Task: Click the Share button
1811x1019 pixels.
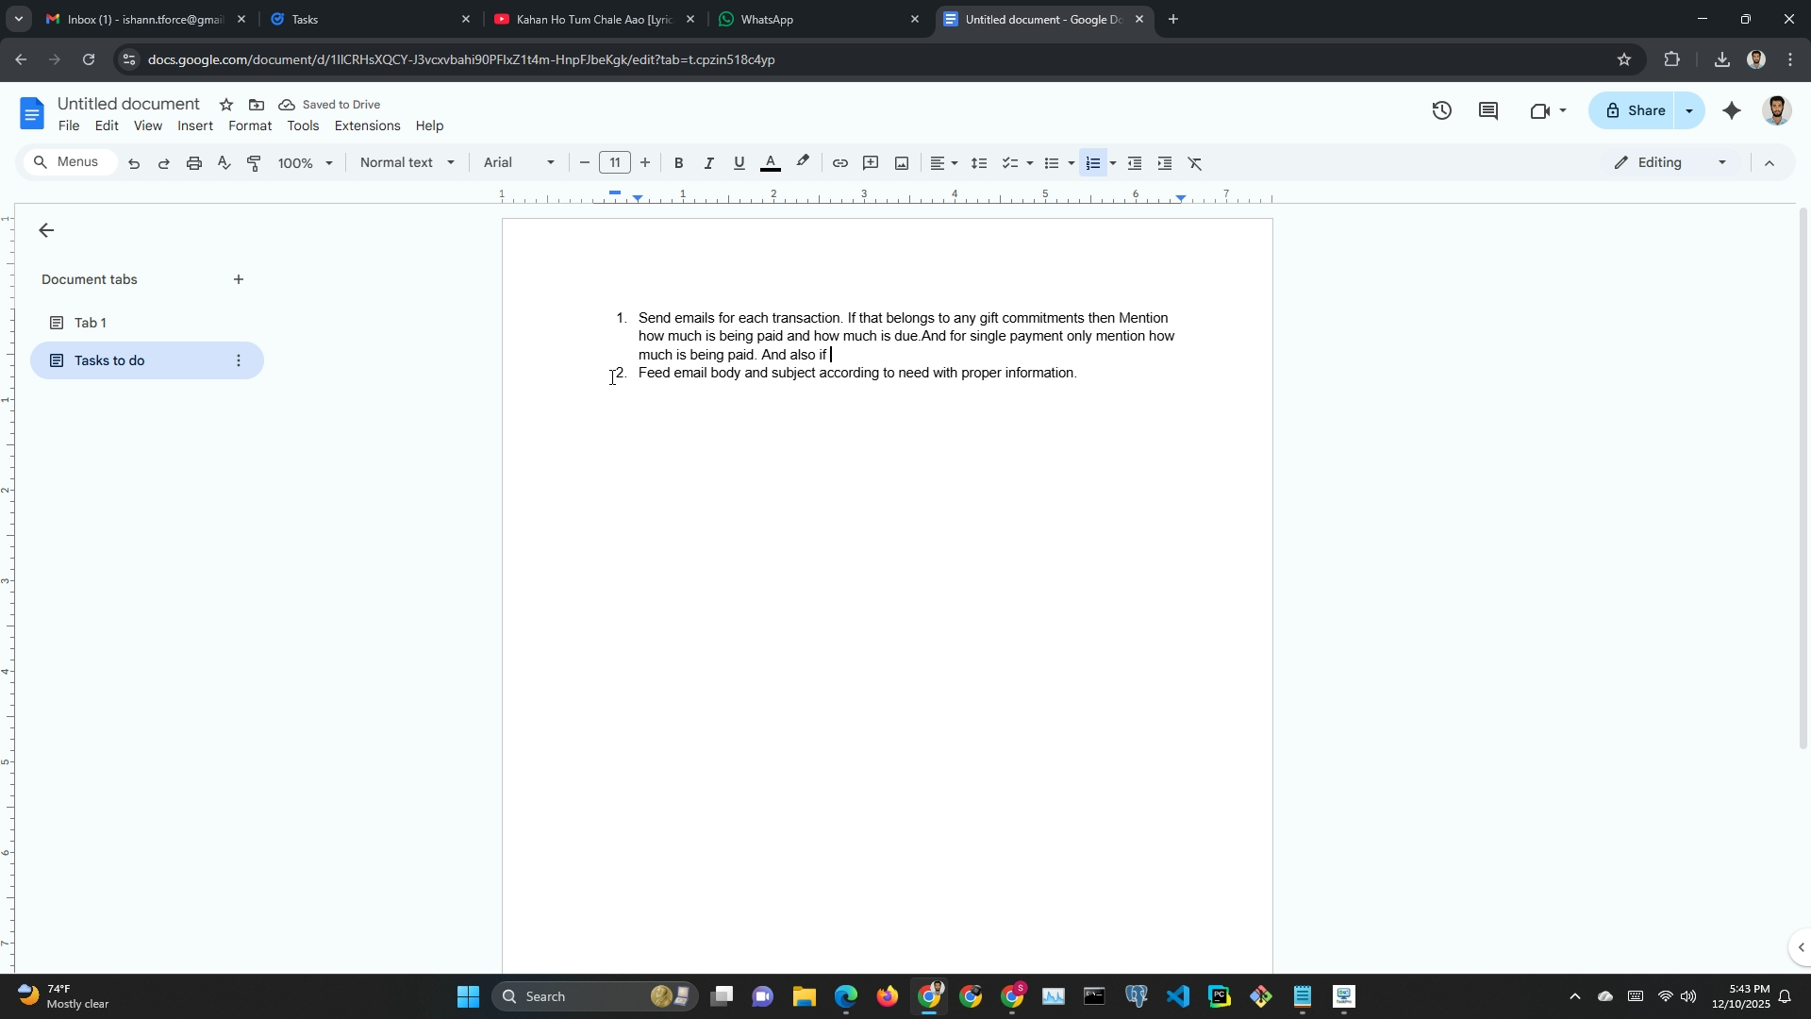Action: click(1635, 111)
